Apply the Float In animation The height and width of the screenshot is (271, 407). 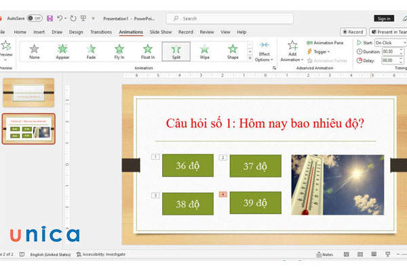(148, 51)
